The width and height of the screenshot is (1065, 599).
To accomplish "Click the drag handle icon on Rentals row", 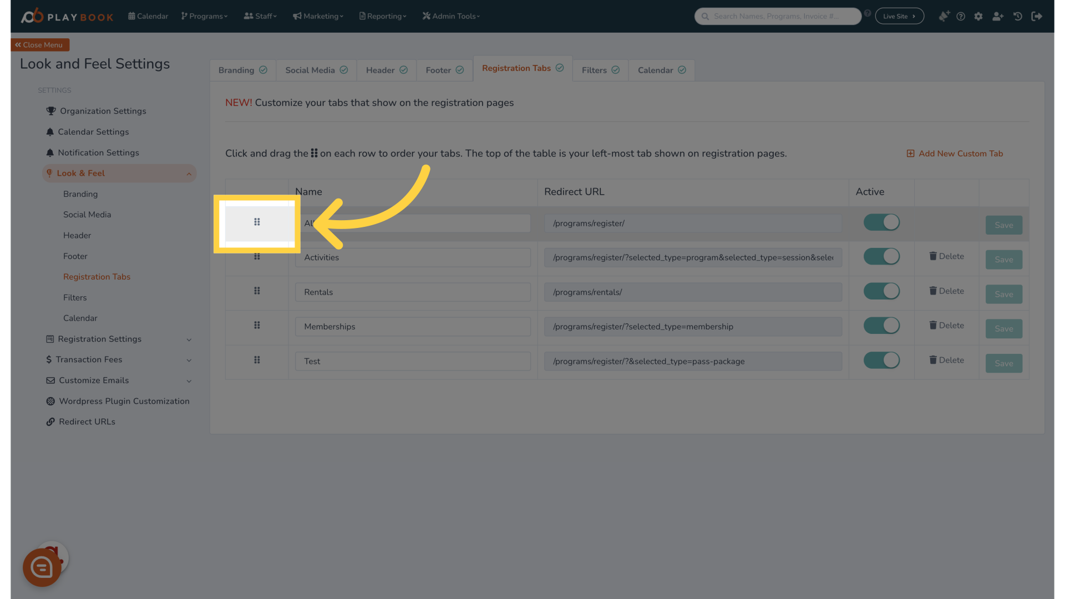I will coord(257,291).
